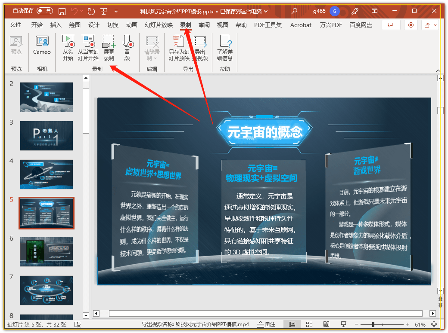Click 另存为幻灯片放映 save as show
Image resolution: width=448 pixels, height=333 pixels.
coord(179,48)
